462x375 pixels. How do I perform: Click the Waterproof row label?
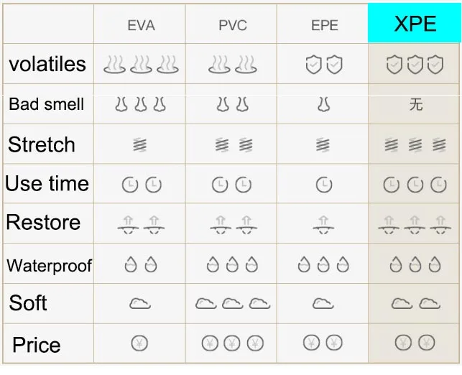pyautogui.click(x=49, y=266)
